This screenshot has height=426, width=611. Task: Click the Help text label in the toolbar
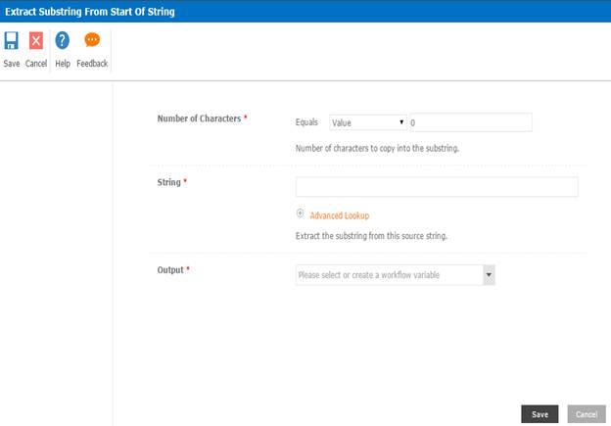(x=62, y=64)
